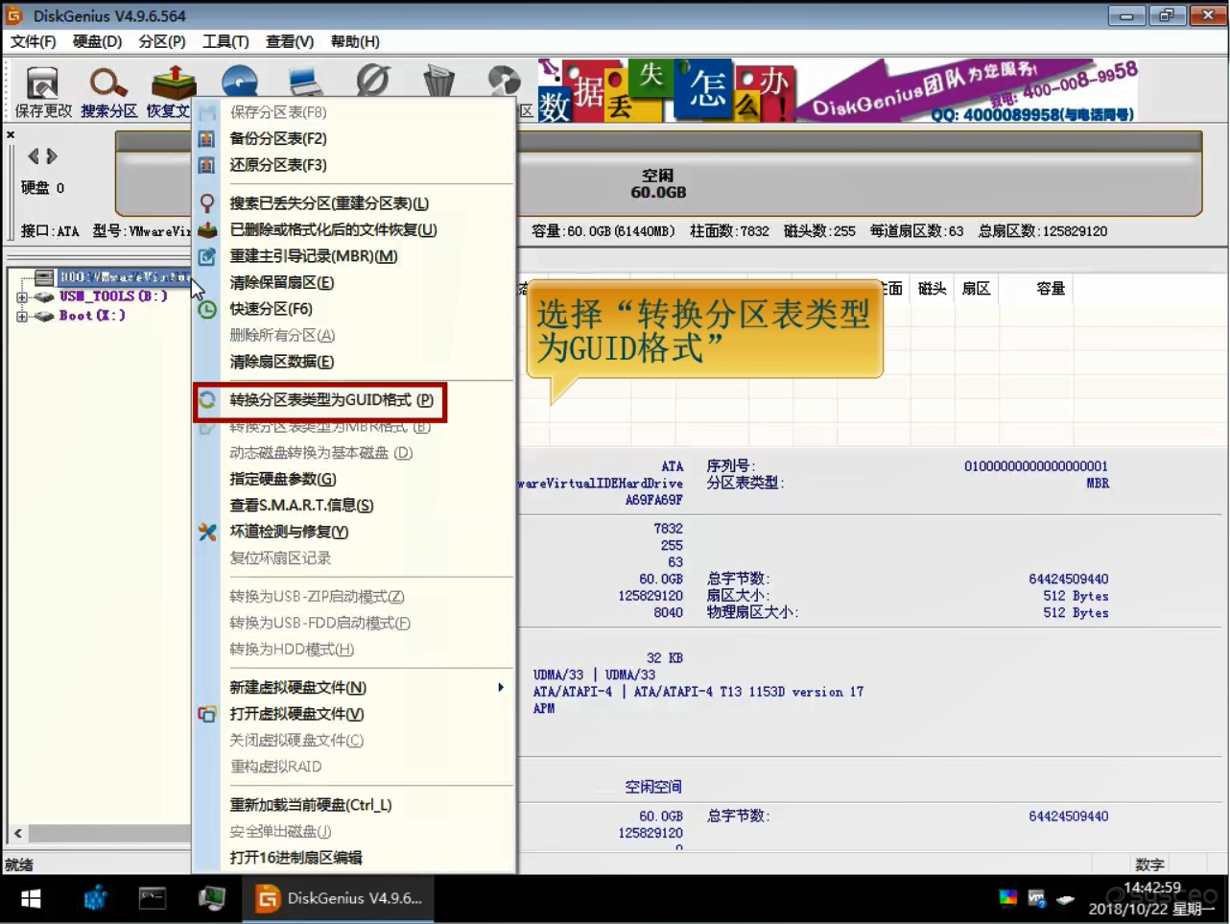Viewport: 1230px width, 924px height.
Task: Select 重新加载当前硬盘(Ctrl_L)
Action: pyautogui.click(x=354, y=805)
